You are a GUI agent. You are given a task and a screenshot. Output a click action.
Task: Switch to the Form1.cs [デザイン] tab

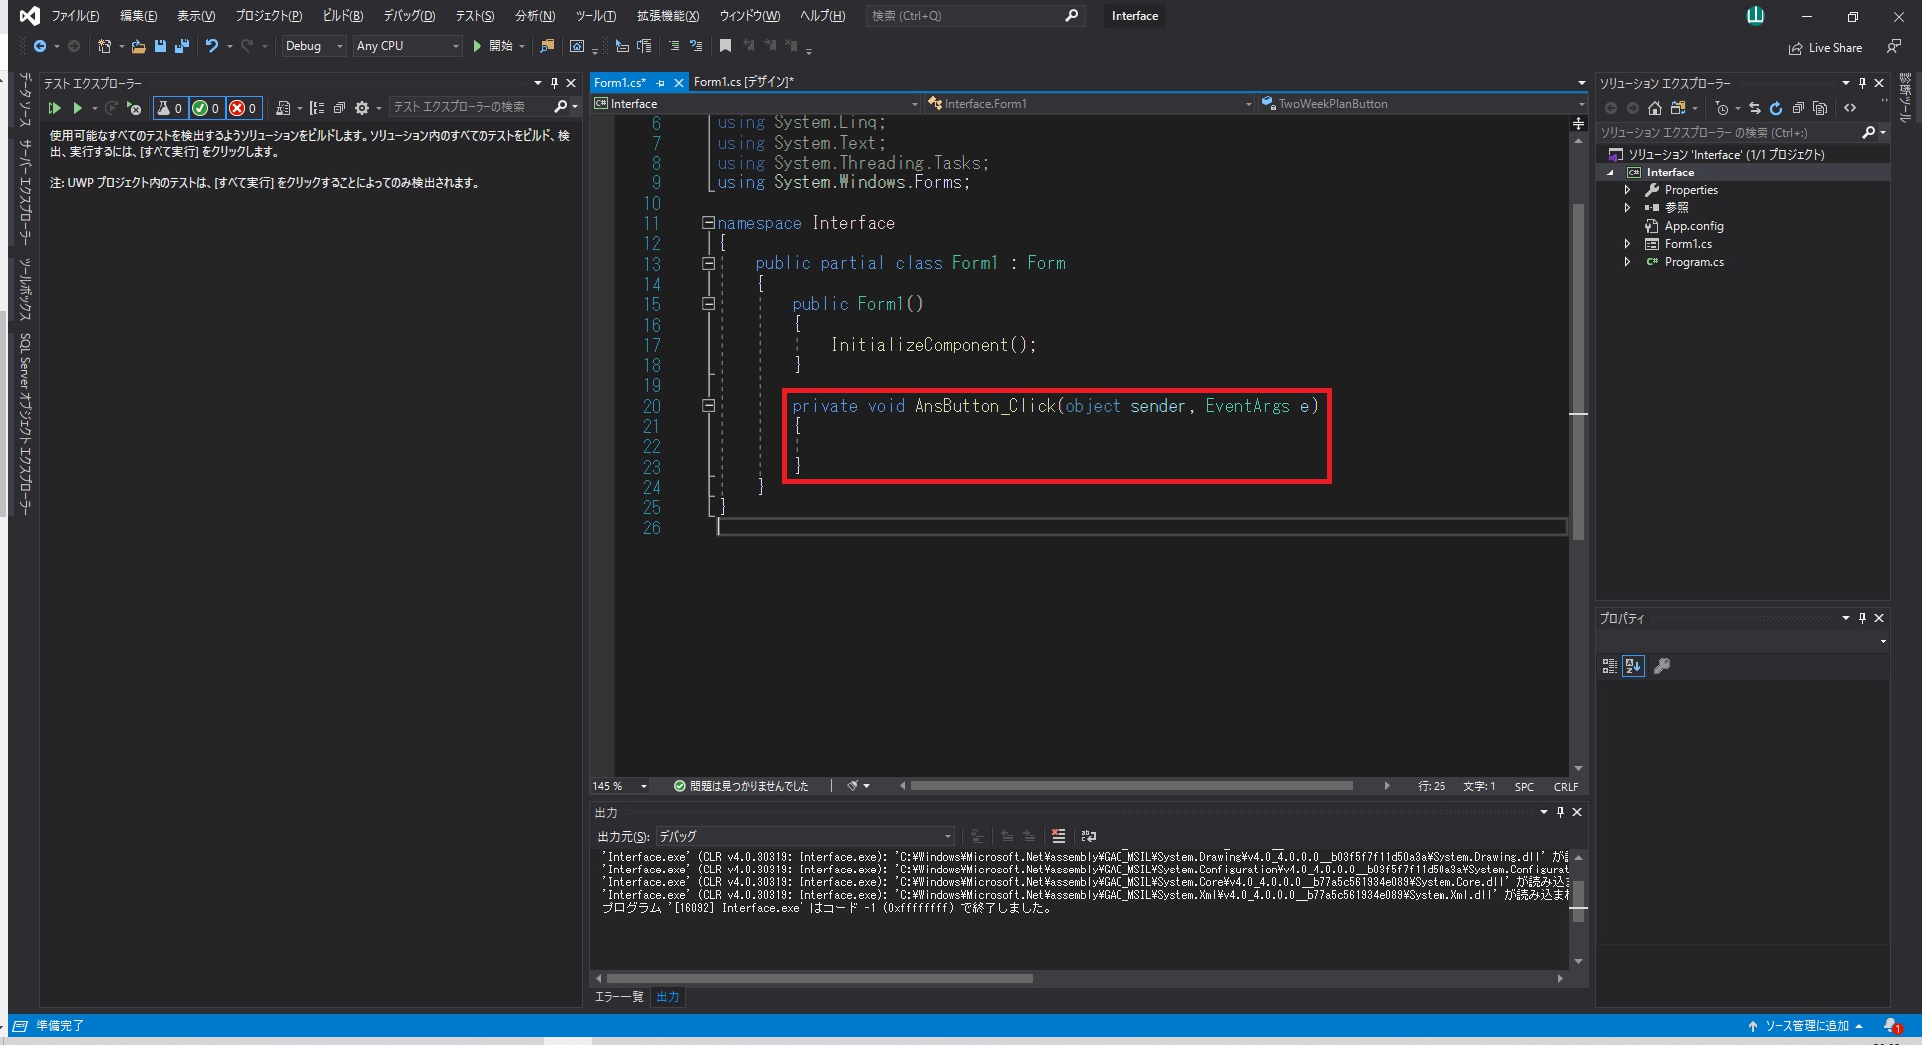pyautogui.click(x=743, y=82)
